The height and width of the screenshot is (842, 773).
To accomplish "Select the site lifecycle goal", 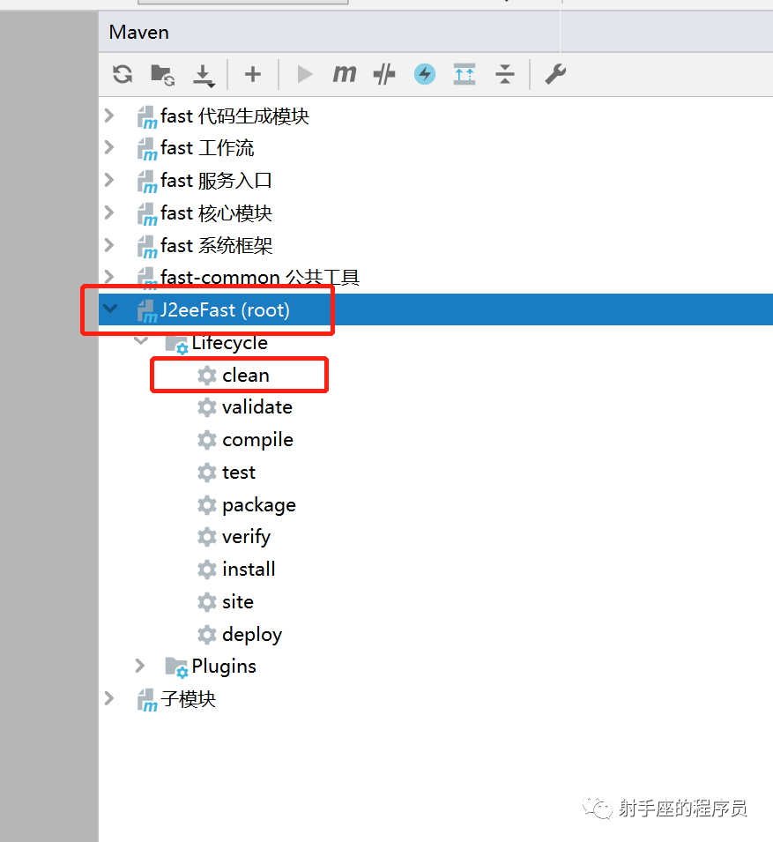I will click(238, 602).
